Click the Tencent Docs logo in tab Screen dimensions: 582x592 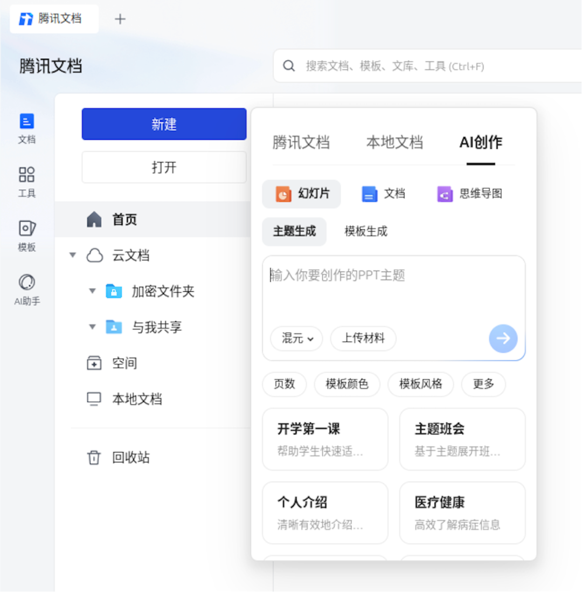[26, 18]
